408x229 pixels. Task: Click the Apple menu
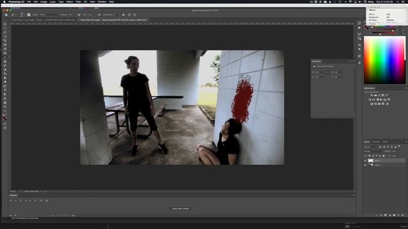click(x=4, y=1)
